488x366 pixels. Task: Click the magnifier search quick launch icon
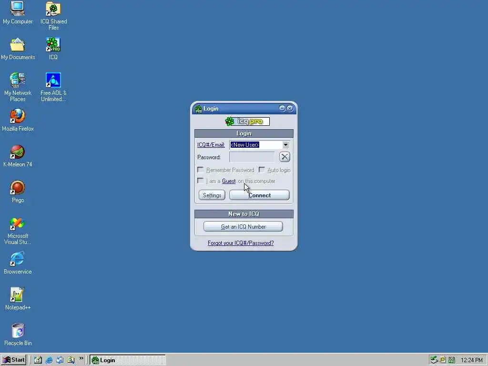[x=71, y=360]
